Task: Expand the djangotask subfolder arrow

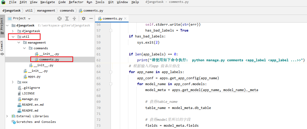Action: [13, 31]
